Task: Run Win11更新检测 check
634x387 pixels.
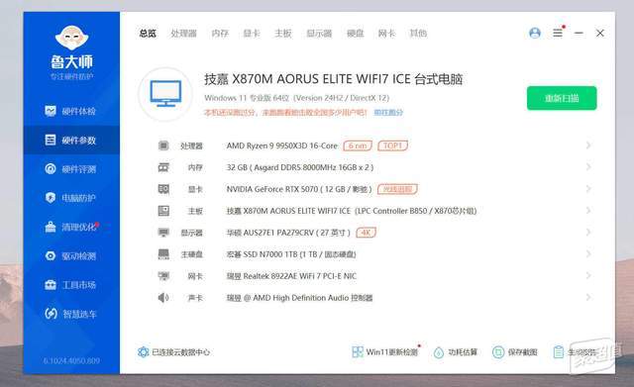Action: 386,352
